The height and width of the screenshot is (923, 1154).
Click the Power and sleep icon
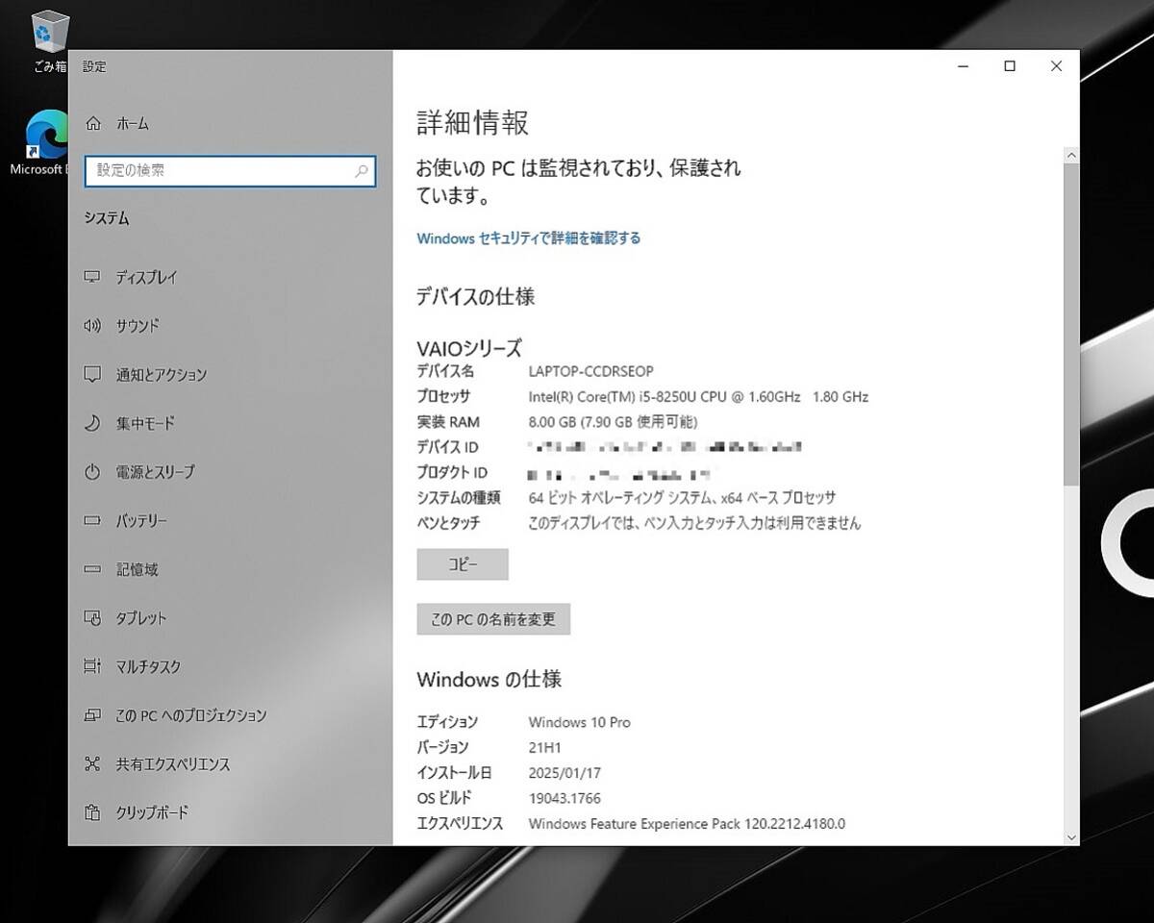click(92, 472)
